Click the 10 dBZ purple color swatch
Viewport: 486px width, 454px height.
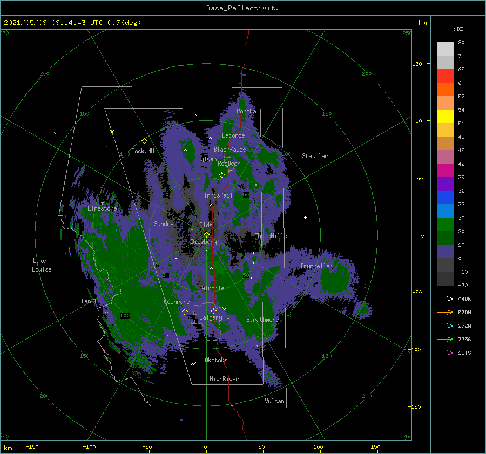click(x=445, y=252)
